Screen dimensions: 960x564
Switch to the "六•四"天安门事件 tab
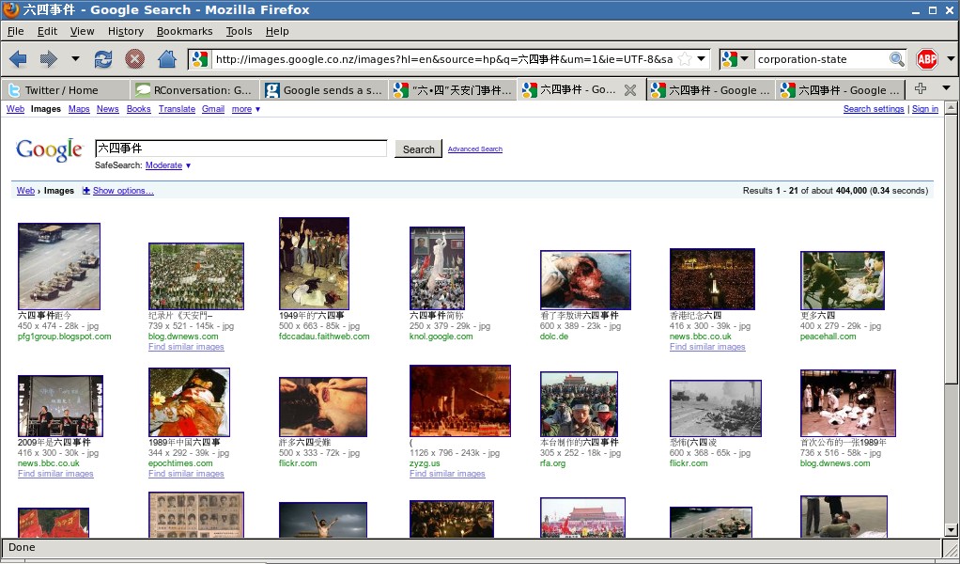click(x=453, y=90)
